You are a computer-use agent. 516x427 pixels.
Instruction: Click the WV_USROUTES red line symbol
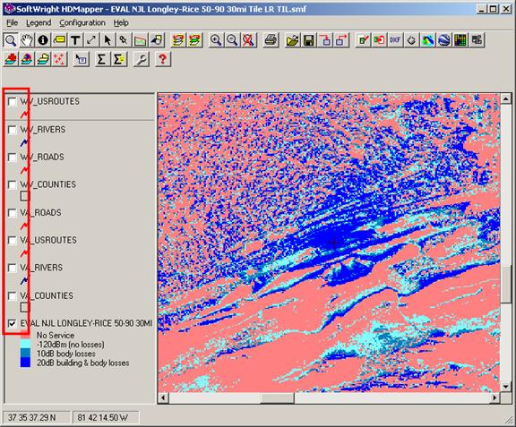25,115
